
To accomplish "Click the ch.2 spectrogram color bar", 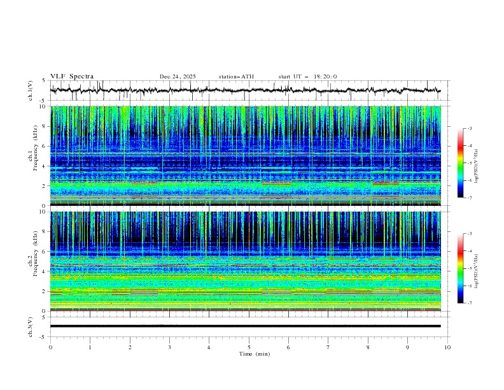I will (x=460, y=268).
